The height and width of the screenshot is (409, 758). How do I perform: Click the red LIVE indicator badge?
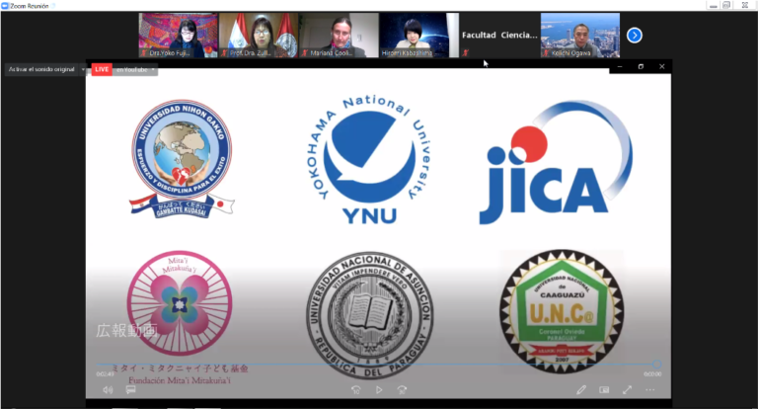point(102,69)
